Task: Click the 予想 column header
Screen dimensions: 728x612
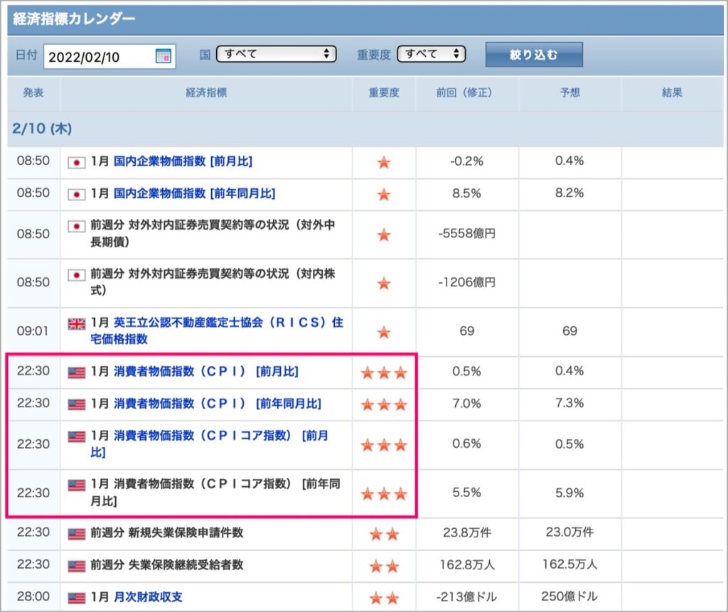Action: 569,93
